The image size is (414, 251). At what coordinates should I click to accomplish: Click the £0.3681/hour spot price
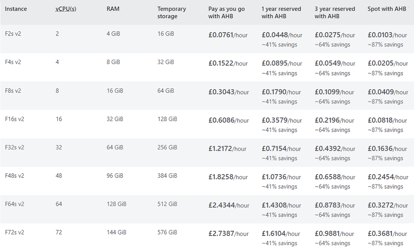click(x=388, y=234)
